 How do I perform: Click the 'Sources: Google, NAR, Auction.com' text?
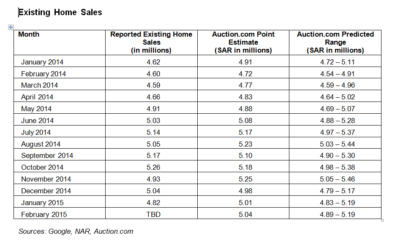(76, 231)
